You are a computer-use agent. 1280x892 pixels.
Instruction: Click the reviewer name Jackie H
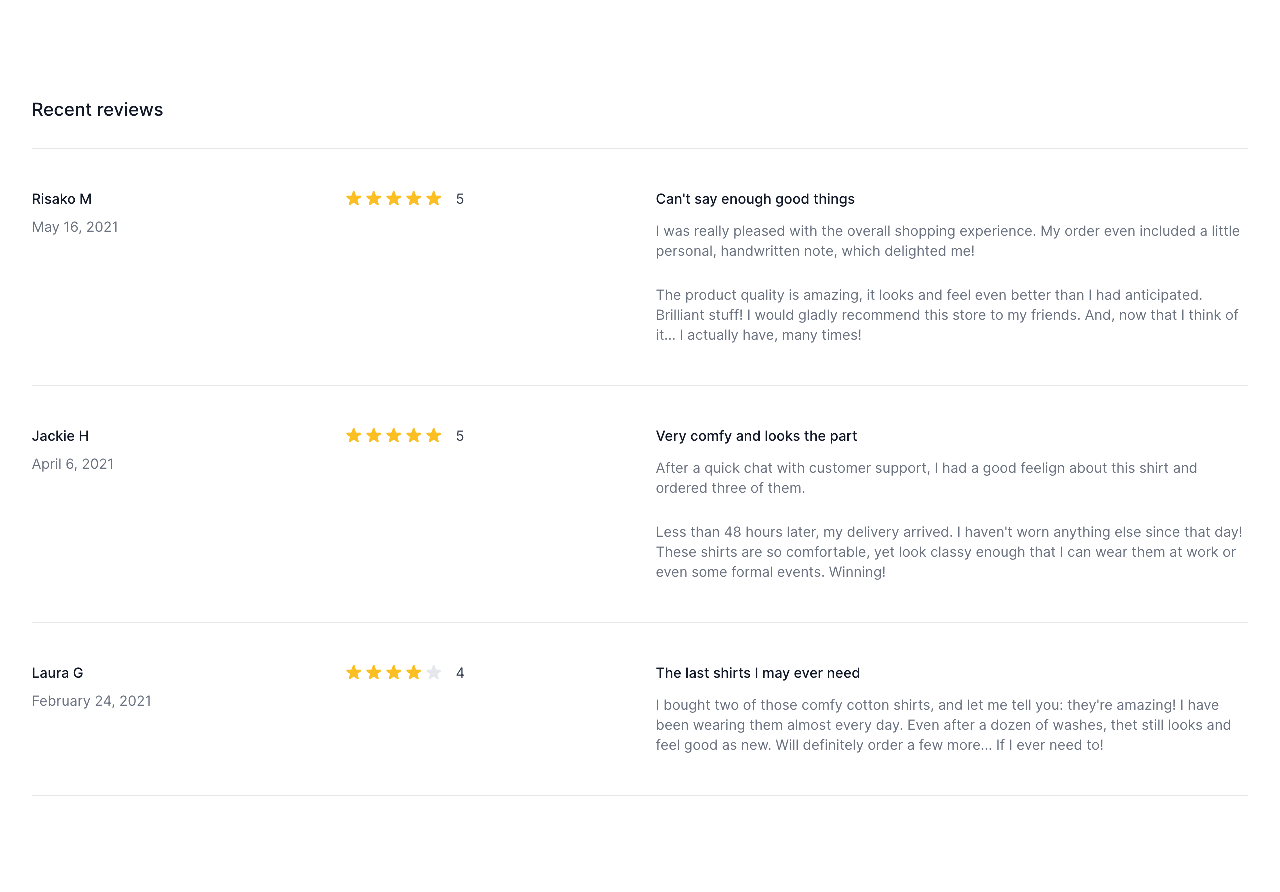tap(60, 436)
